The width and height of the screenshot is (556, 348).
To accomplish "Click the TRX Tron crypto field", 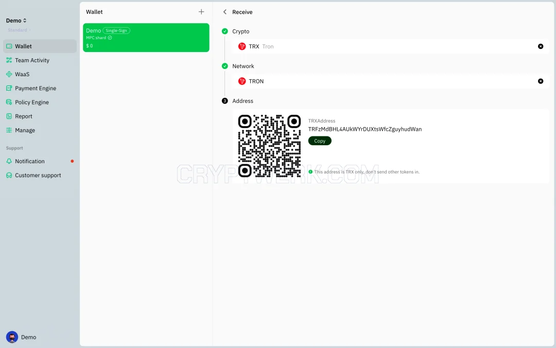I will click(391, 46).
